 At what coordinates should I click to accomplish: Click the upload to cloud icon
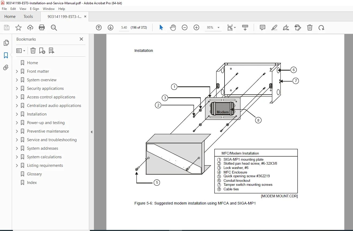[30, 28]
